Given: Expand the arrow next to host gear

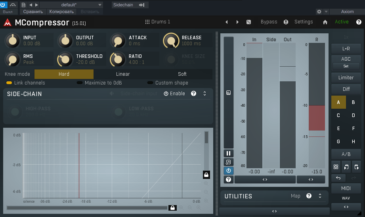Looking at the screenshot, I should click(x=326, y=12).
